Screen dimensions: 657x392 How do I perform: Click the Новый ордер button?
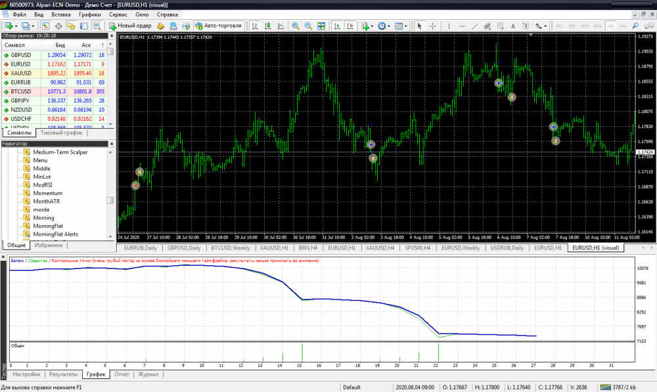coord(130,26)
